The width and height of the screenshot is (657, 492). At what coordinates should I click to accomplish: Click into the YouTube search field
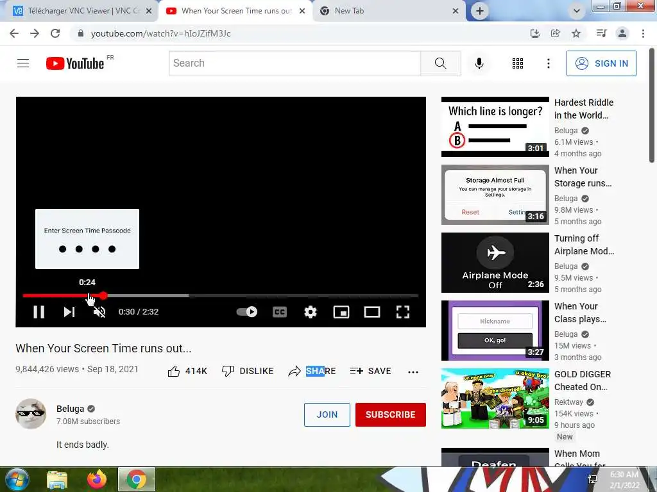294,63
